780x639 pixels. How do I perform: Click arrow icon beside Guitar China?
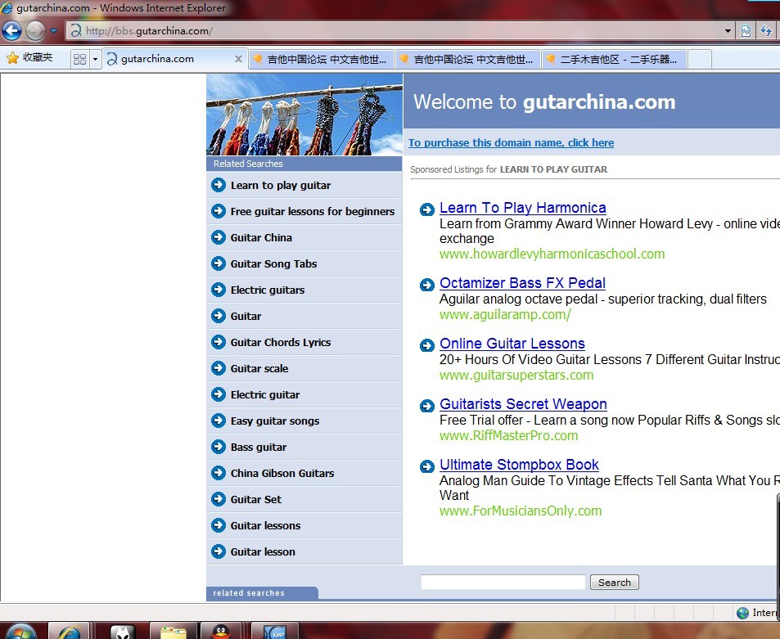click(218, 237)
